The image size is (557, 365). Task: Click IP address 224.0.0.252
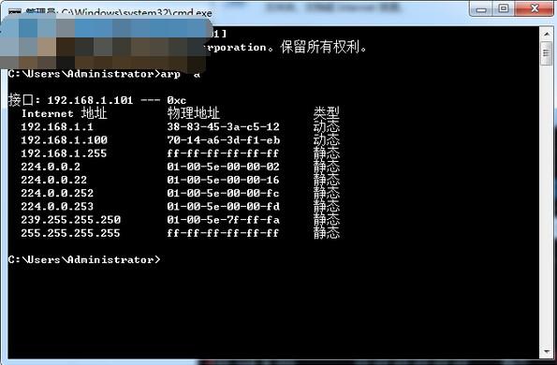click(x=57, y=193)
